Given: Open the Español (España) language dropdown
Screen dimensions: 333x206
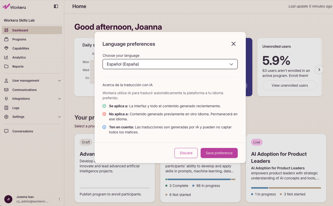Looking at the screenshot, I should coord(170,64).
